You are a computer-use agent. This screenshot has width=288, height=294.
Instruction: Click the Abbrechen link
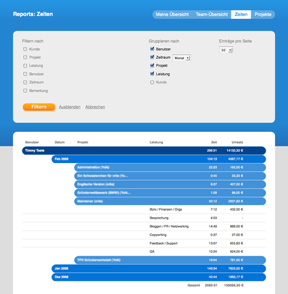click(95, 107)
